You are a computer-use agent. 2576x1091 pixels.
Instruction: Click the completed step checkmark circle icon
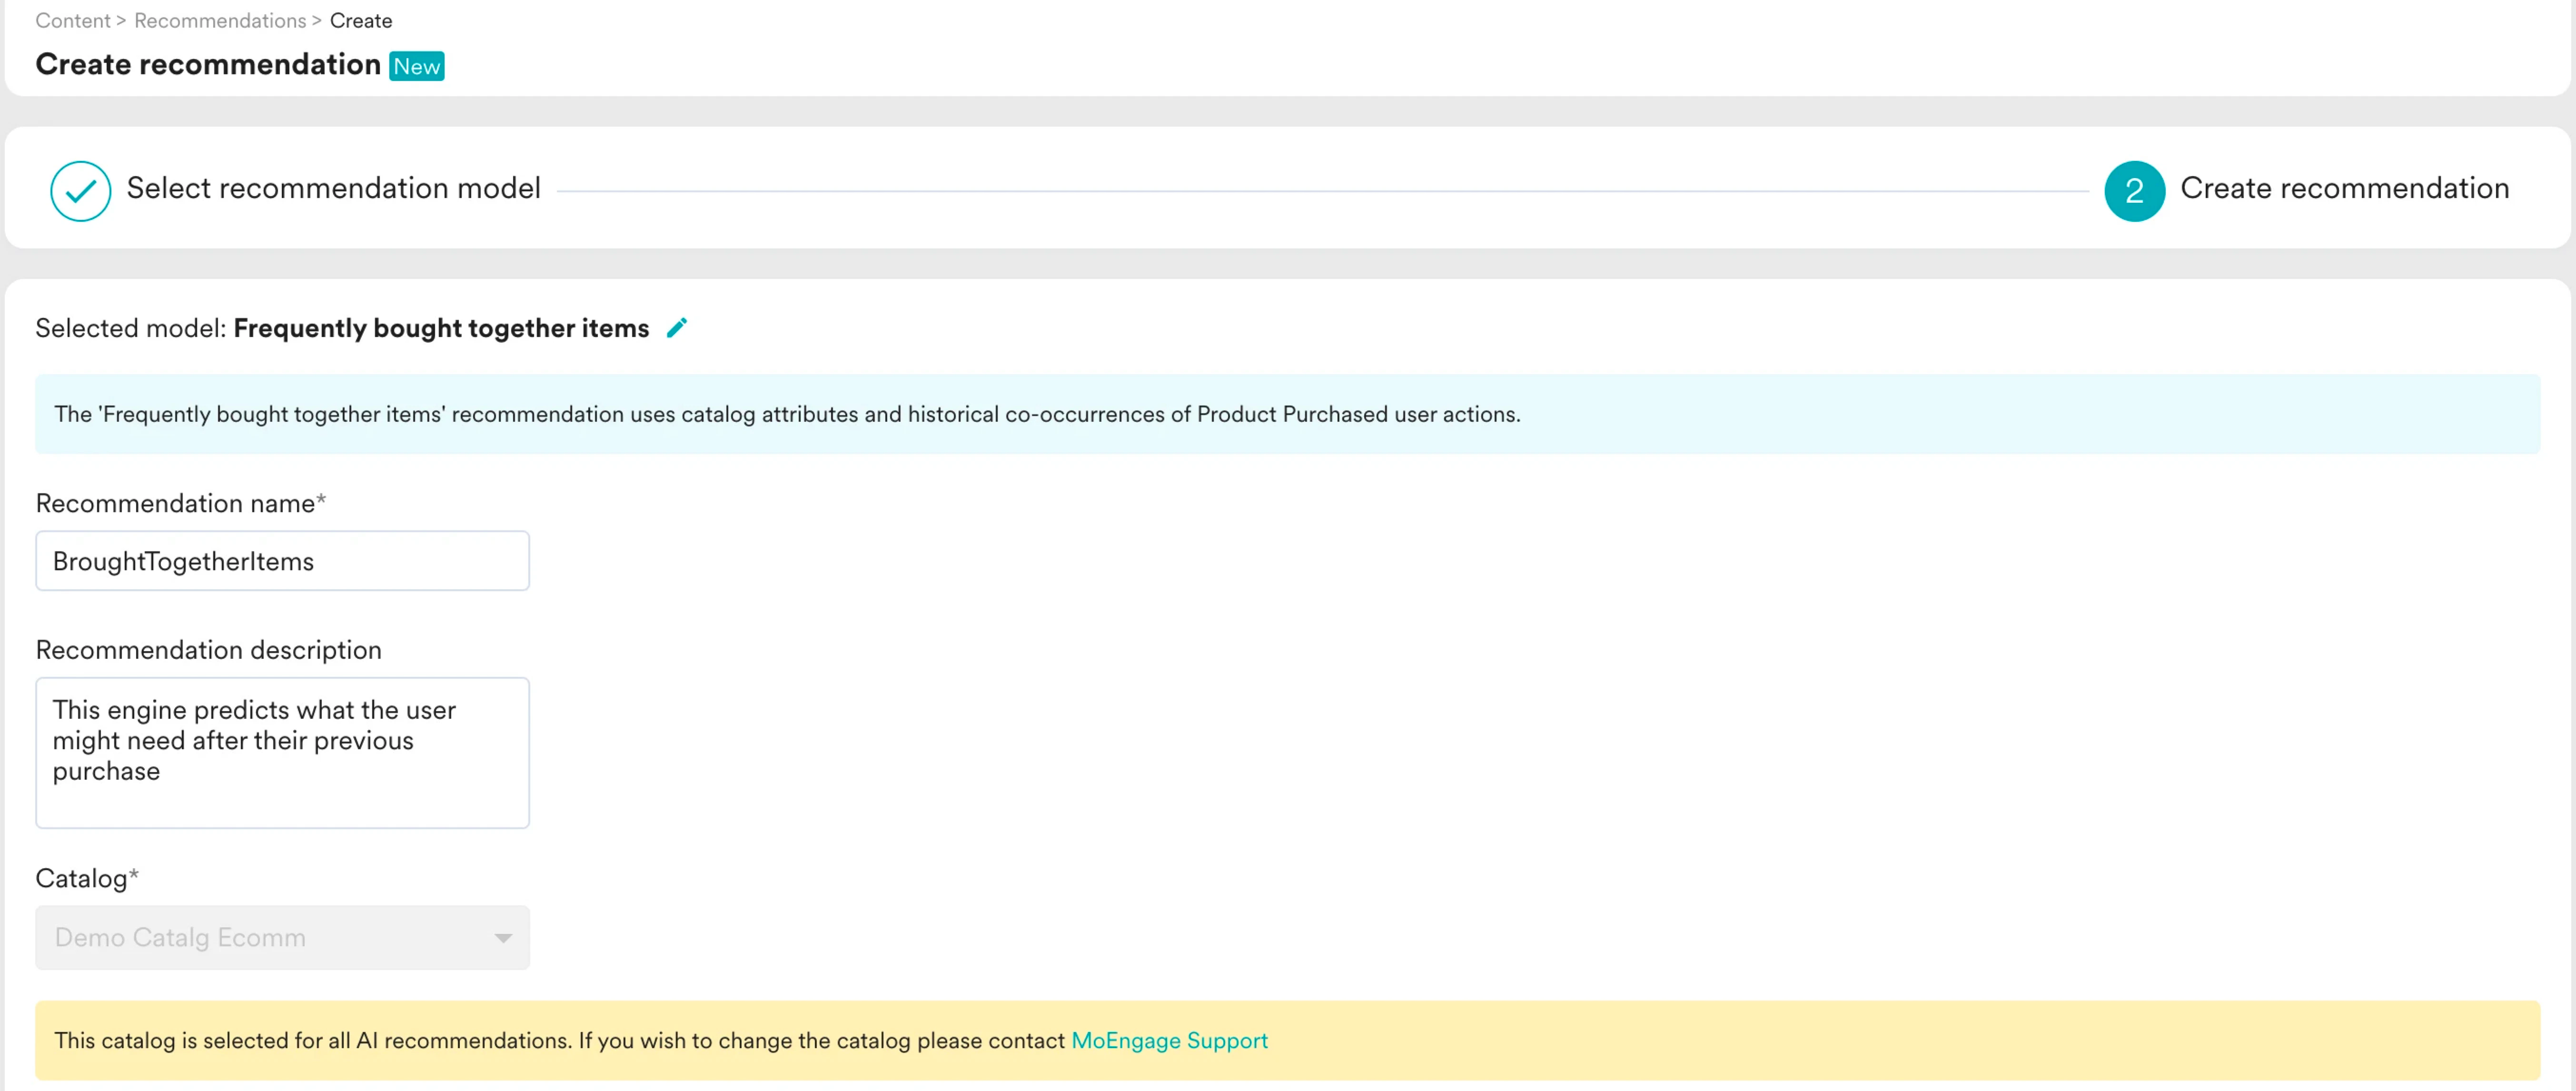[x=80, y=190]
